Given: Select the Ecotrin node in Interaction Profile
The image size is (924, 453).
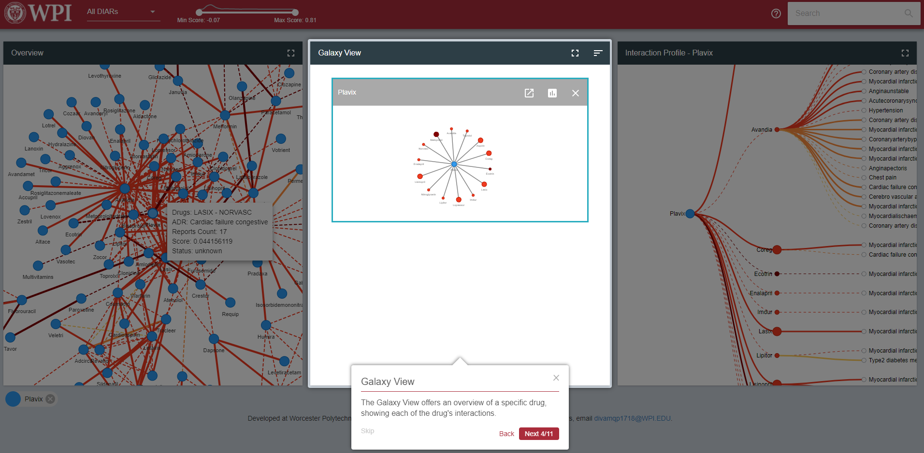Looking at the screenshot, I should coord(777,274).
